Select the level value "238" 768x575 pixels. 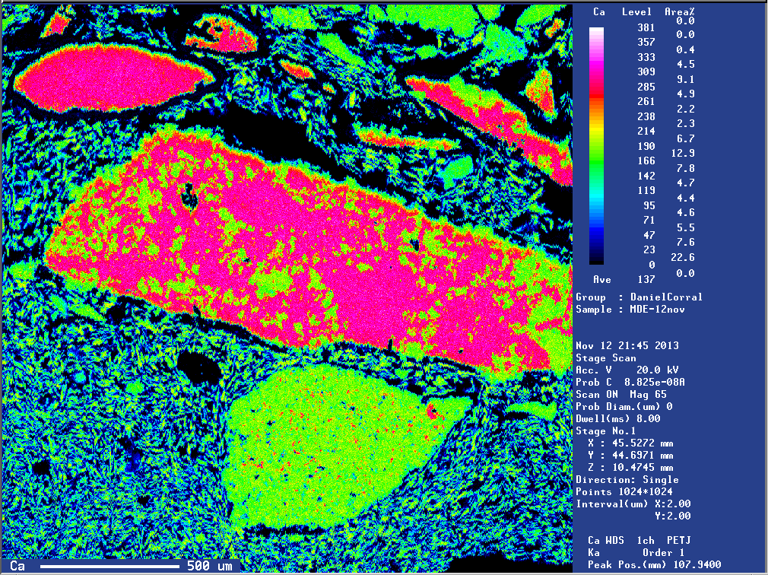point(646,116)
